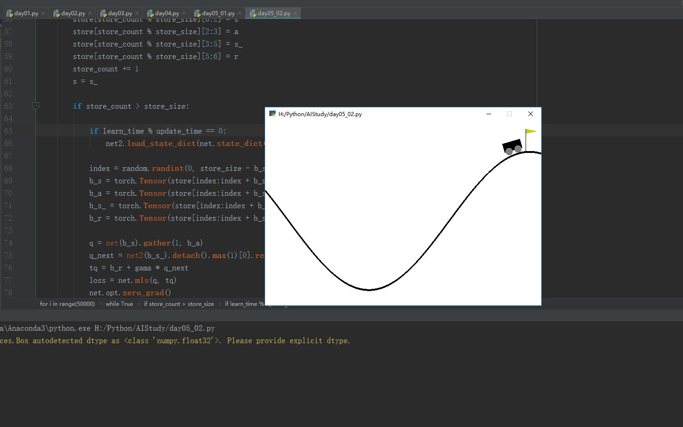
Task: Click the chevron after 'while True' breadcrumb
Action: click(x=139, y=304)
